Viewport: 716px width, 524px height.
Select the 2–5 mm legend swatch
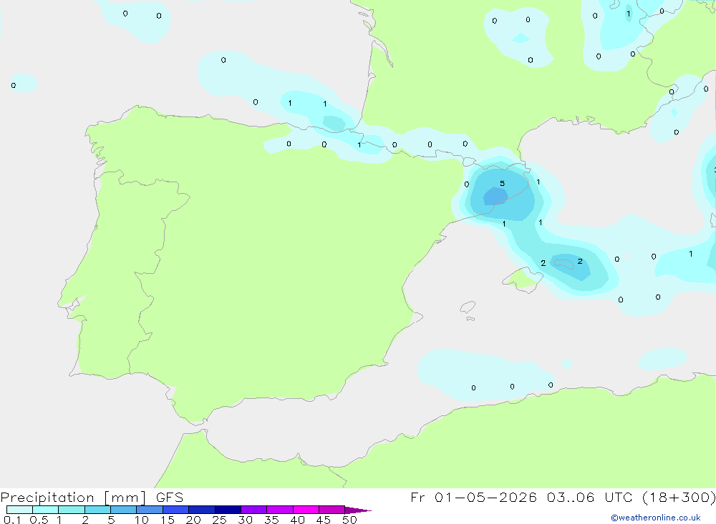click(97, 510)
